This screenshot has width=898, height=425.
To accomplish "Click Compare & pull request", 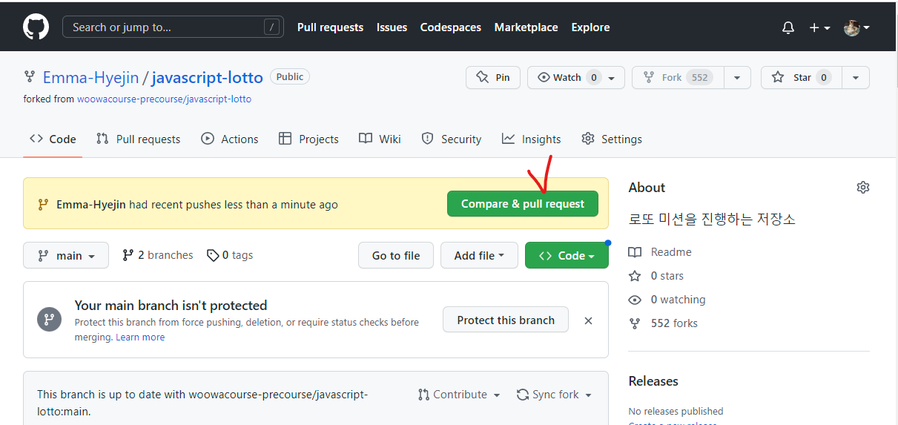I will pyautogui.click(x=523, y=204).
